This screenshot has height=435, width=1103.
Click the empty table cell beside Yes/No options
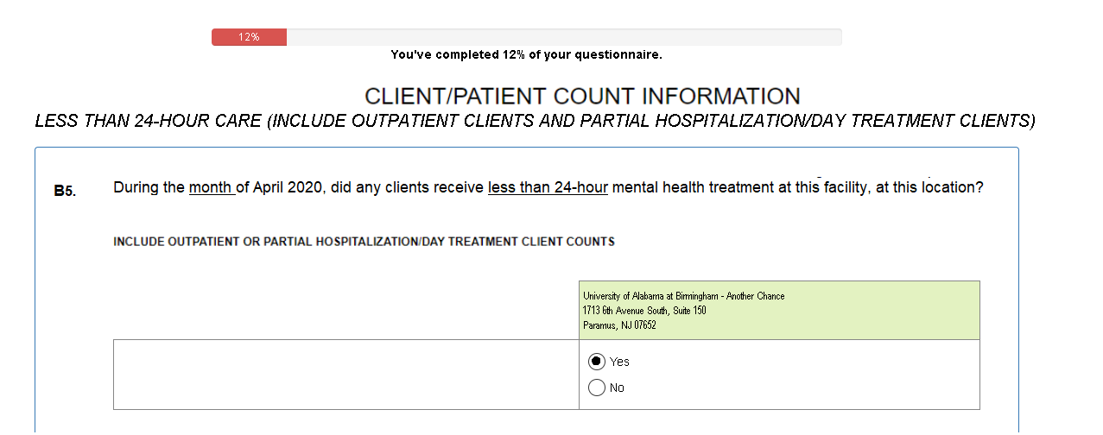click(345, 375)
